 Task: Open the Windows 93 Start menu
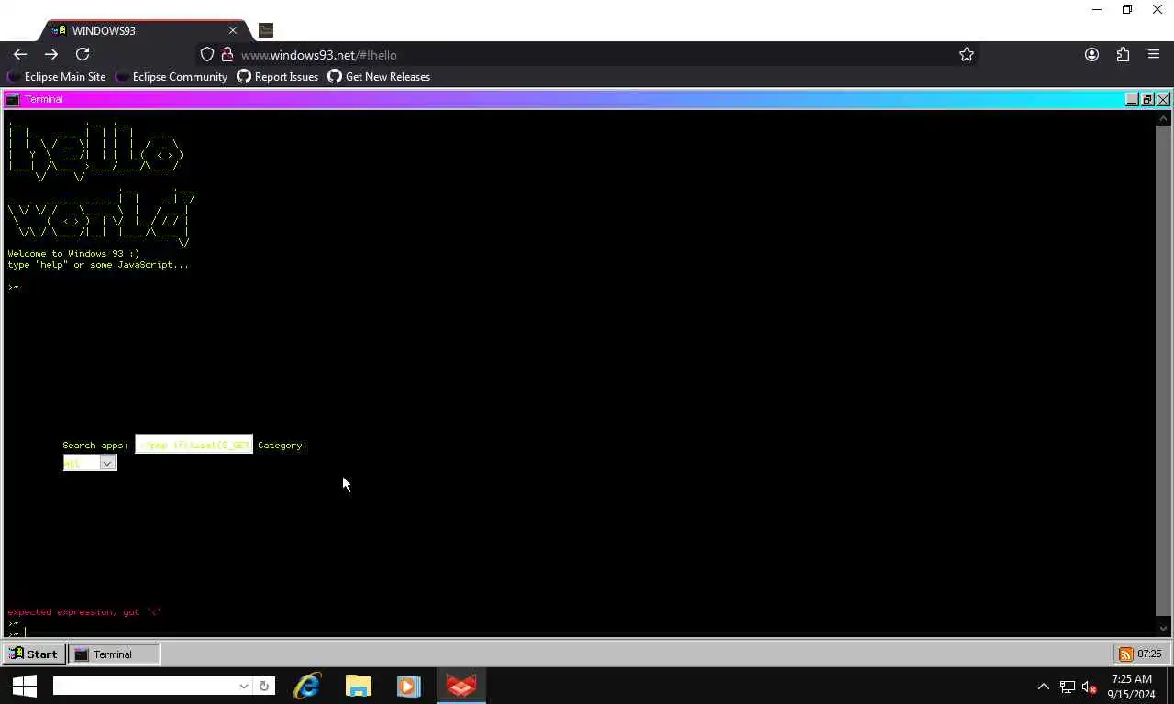pos(33,654)
